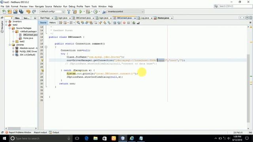Click the Build Project hammer icon
The width and height of the screenshot is (253, 142).
(69, 11)
